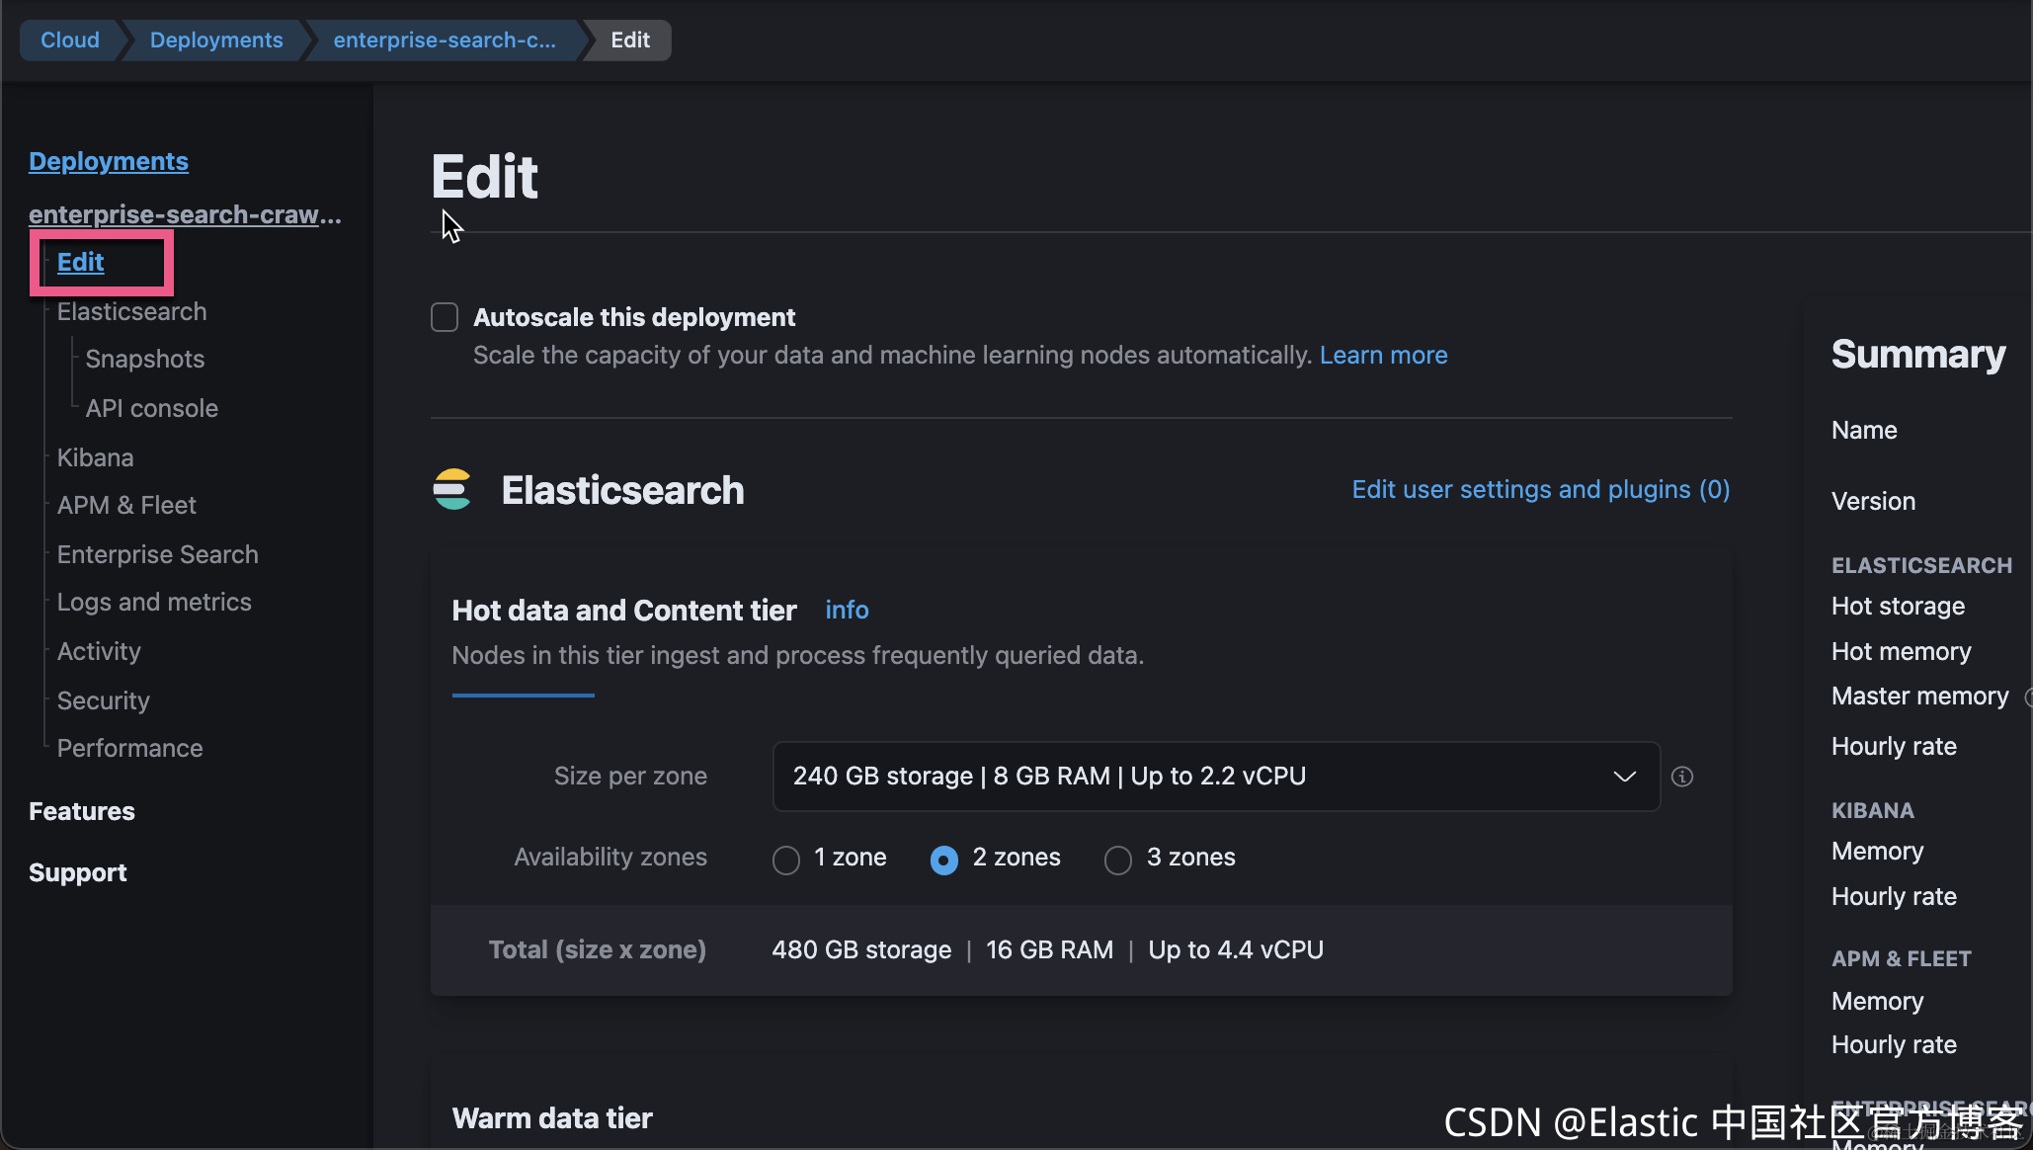Open the enterprise-search-c... breadcrumb
This screenshot has height=1150, width=2033.
(x=445, y=41)
